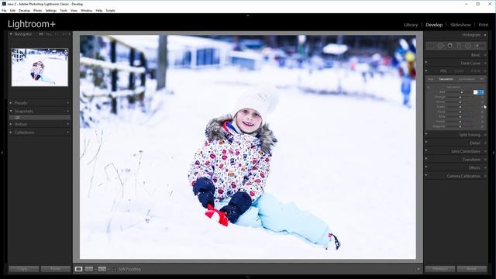Expand the Collections panel
The image size is (496, 279).
tap(11, 133)
